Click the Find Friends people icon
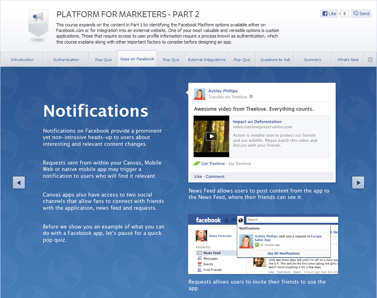Screen dimensions: 377x298 click(200, 270)
